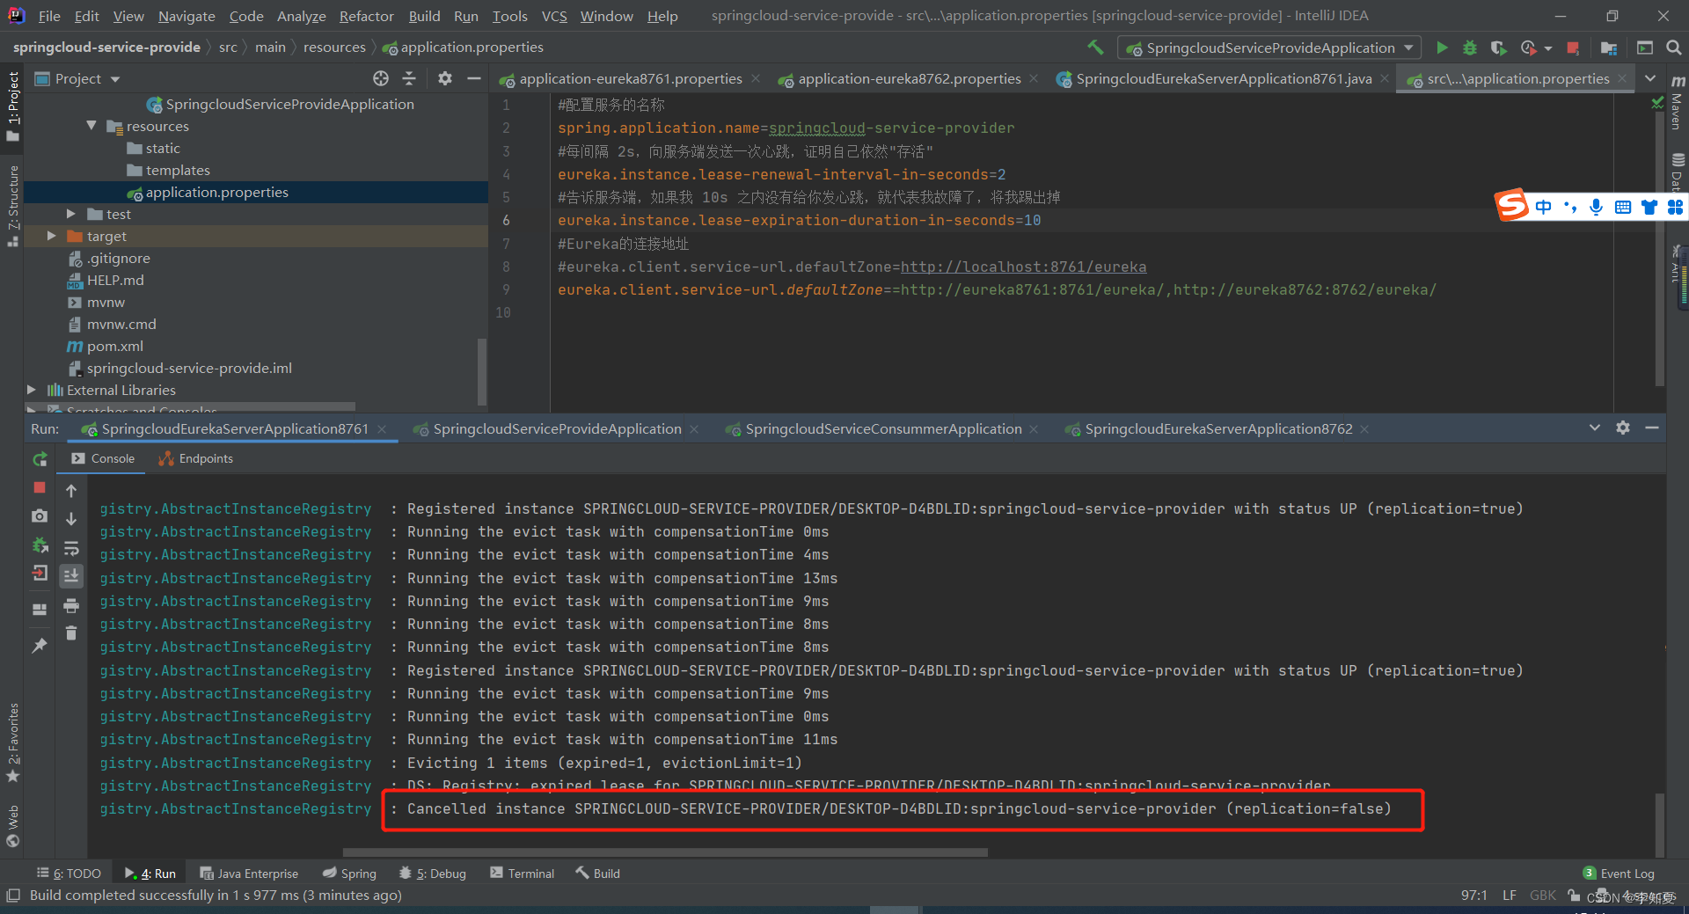
Task: Open Run panel settings gear
Action: (x=1623, y=428)
